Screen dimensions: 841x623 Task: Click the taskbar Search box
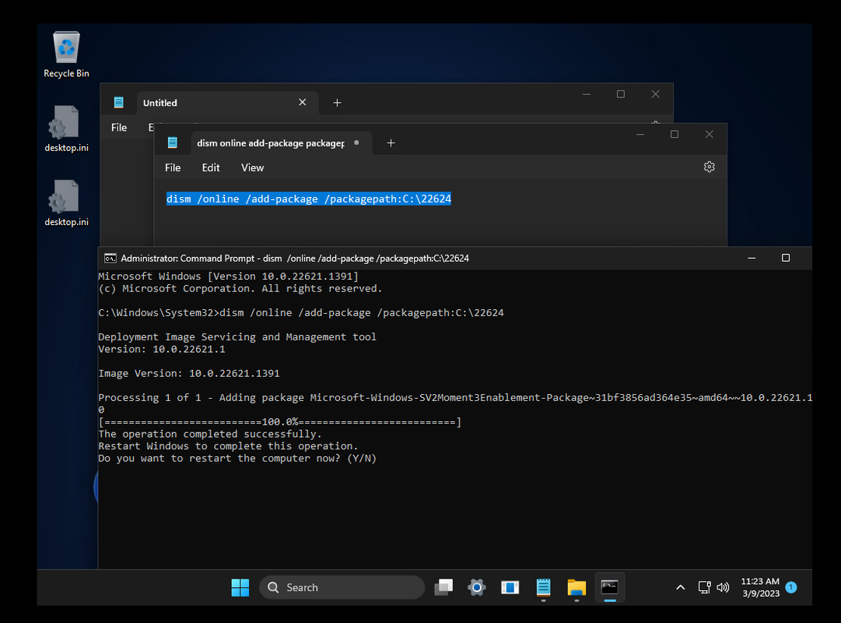[342, 587]
